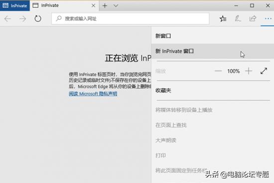Image resolution: width=274 pixels, height=183 pixels.
Task: Select 在页面上查找 menu entry
Action: pos(213,125)
